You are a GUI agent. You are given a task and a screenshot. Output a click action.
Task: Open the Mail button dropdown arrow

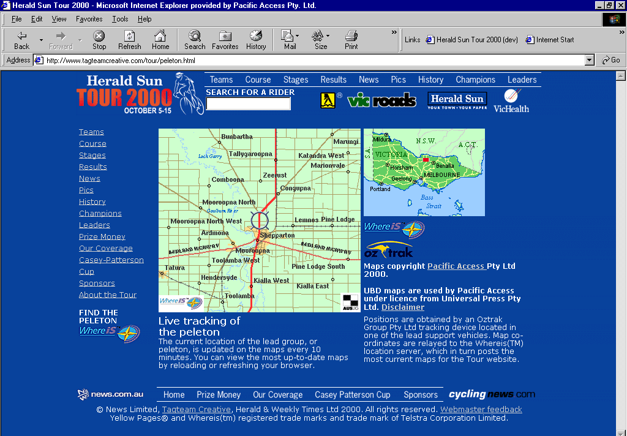click(x=297, y=36)
